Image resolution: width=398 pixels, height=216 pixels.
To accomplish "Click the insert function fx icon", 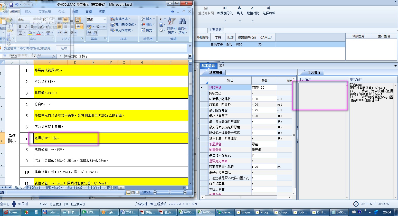I will (x=54, y=56).
